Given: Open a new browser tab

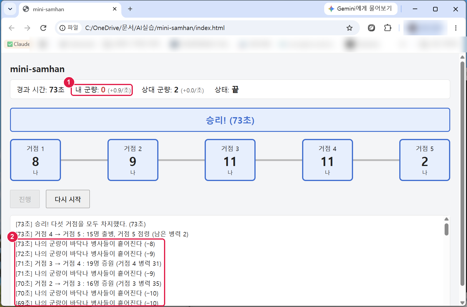Looking at the screenshot, I should [130, 9].
